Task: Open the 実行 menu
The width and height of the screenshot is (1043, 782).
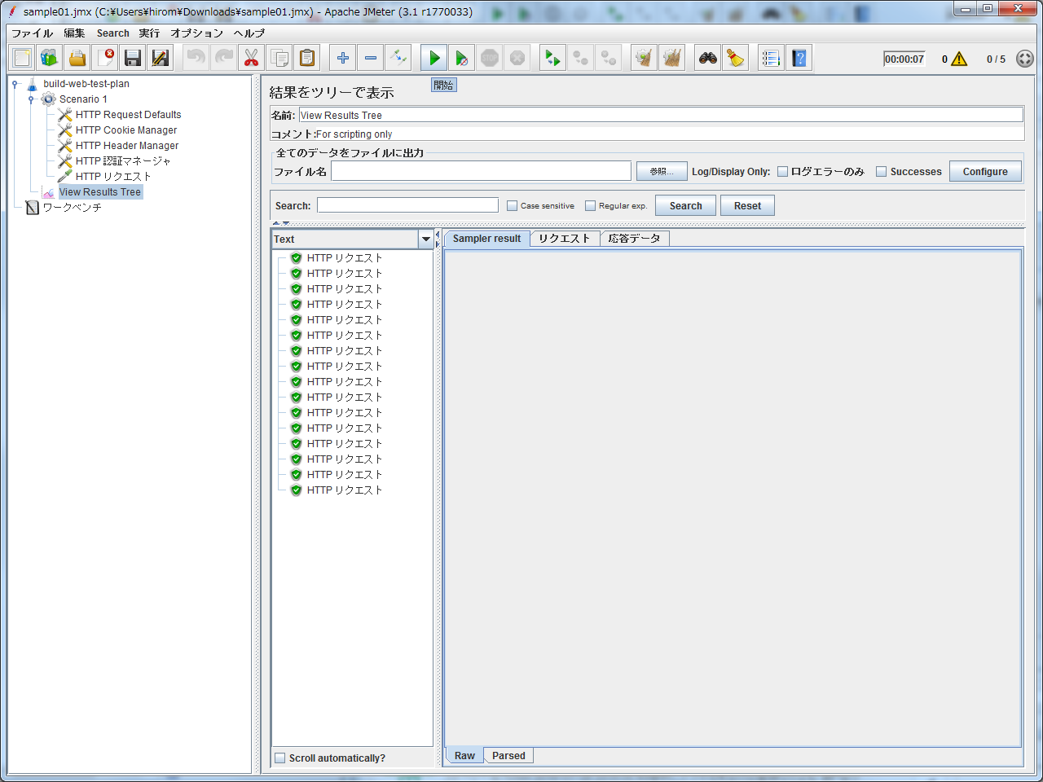Action: 149,33
